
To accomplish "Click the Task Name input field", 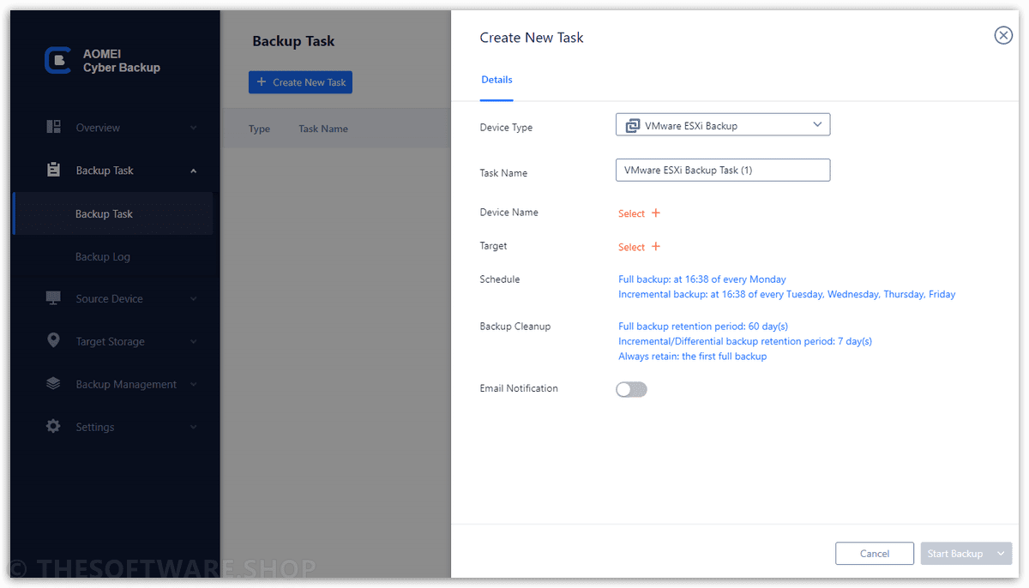I will click(x=723, y=170).
